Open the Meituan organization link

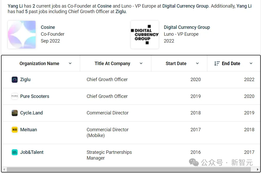coord(29,130)
